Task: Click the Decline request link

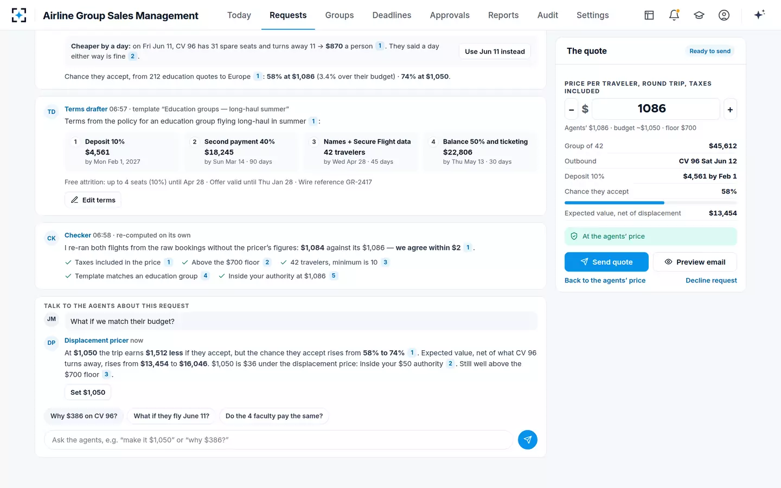Action: pyautogui.click(x=711, y=280)
